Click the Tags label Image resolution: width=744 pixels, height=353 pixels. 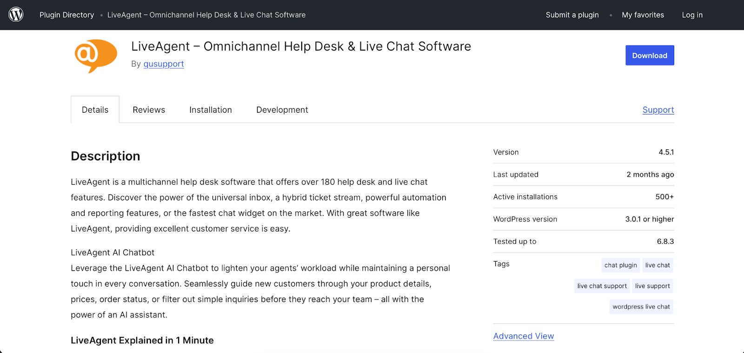pos(501,263)
